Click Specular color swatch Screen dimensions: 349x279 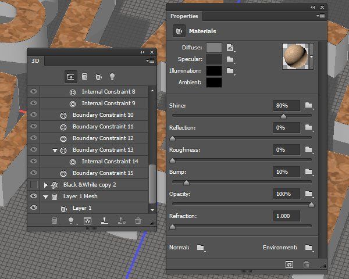(214, 59)
